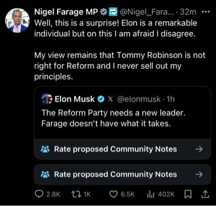The width and height of the screenshot is (216, 206).
Task: Click Elon Musk's verified checkmark badge
Action: [x=101, y=99]
